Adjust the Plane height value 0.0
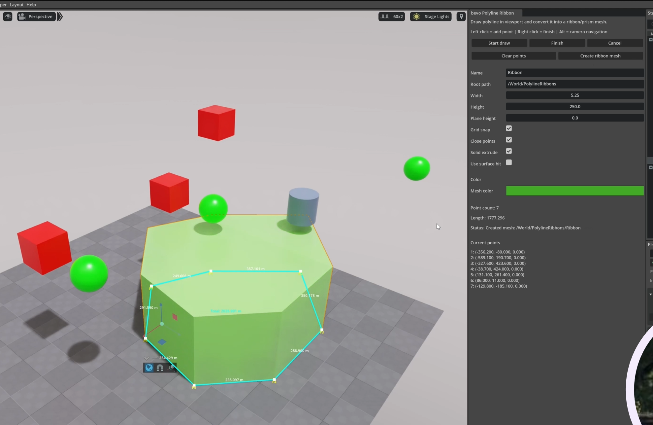Image resolution: width=653 pixels, height=425 pixels. click(x=575, y=118)
